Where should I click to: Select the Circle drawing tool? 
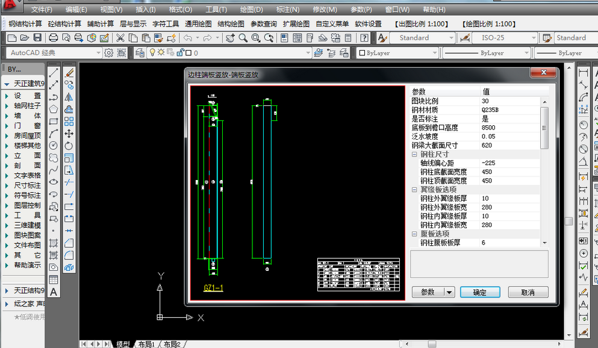[54, 146]
